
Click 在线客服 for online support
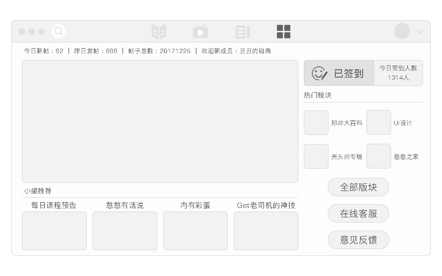(x=358, y=213)
